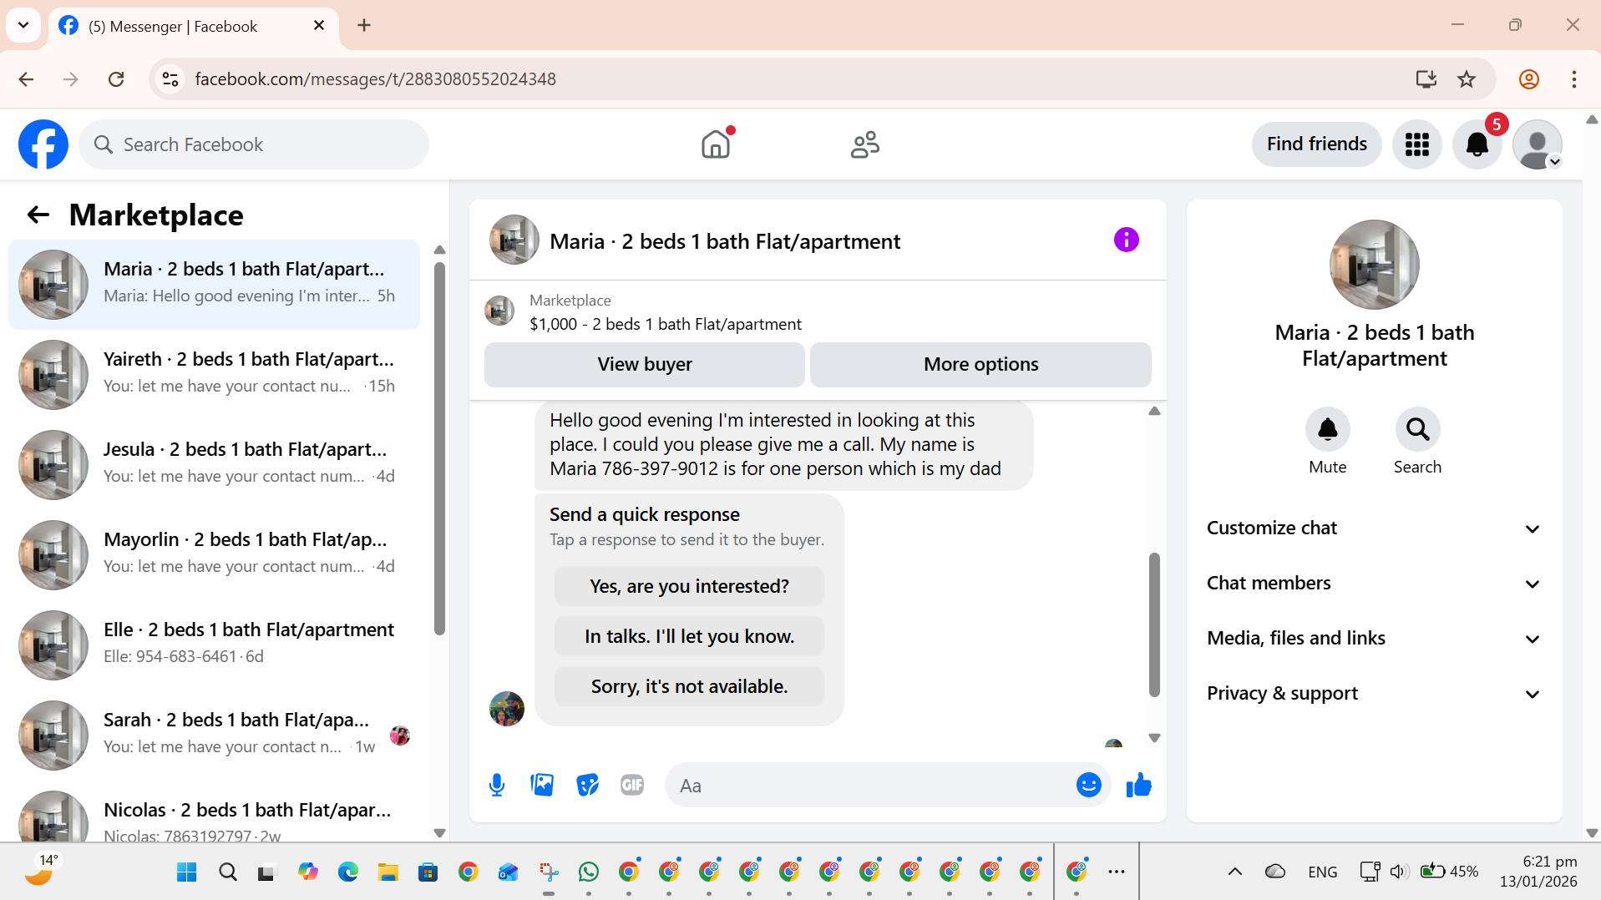1601x900 pixels.
Task: View site information icon in address bar
Action: (x=170, y=79)
